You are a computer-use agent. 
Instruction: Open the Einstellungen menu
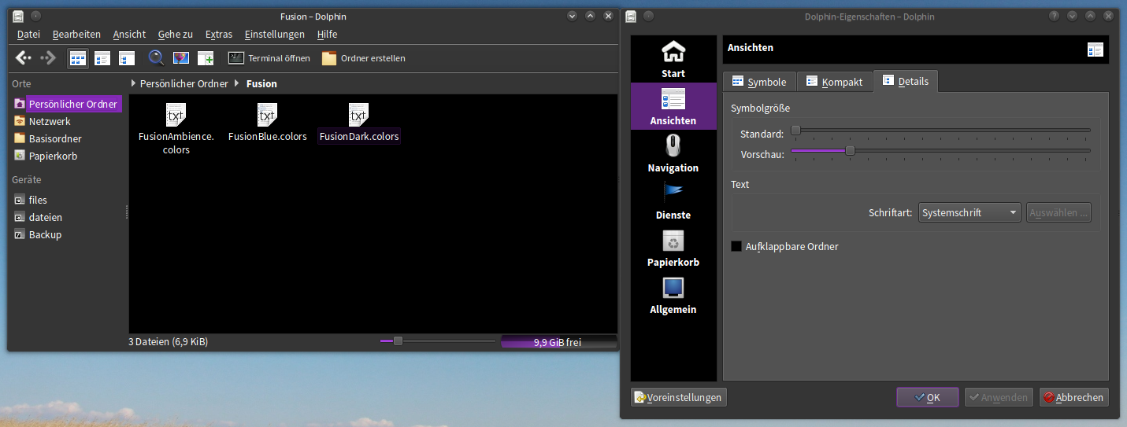[274, 34]
